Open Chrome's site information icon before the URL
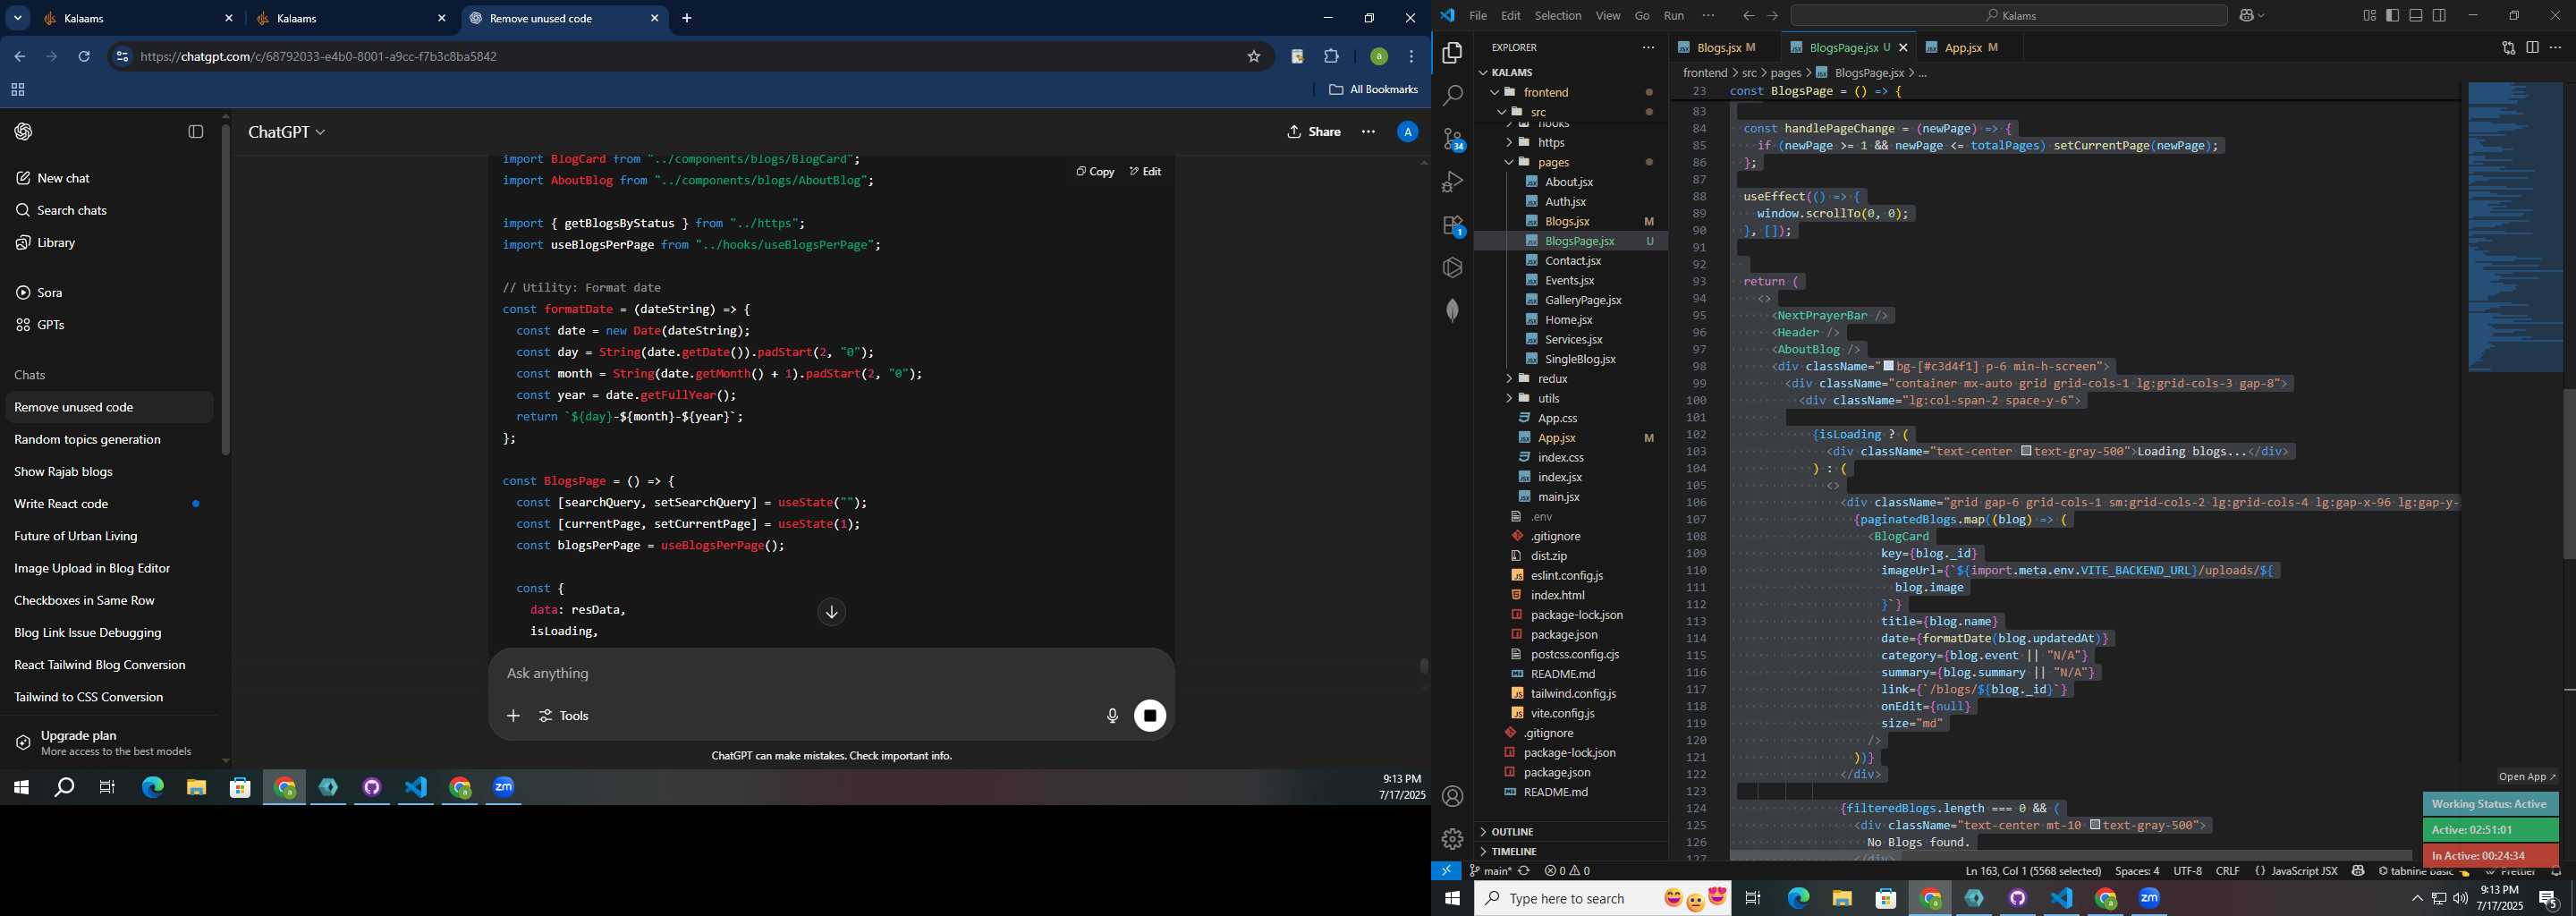Viewport: 2576px width, 916px height. [x=122, y=56]
